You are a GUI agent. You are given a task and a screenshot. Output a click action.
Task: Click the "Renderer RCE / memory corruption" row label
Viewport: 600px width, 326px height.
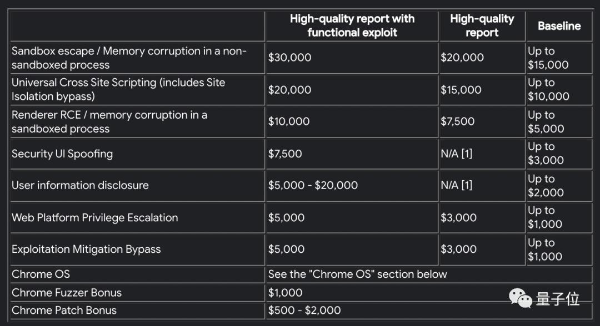pyautogui.click(x=109, y=121)
